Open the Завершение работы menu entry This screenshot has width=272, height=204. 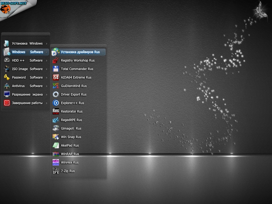click(26, 103)
